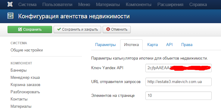Select the Ипотека tab

[x=131, y=45]
